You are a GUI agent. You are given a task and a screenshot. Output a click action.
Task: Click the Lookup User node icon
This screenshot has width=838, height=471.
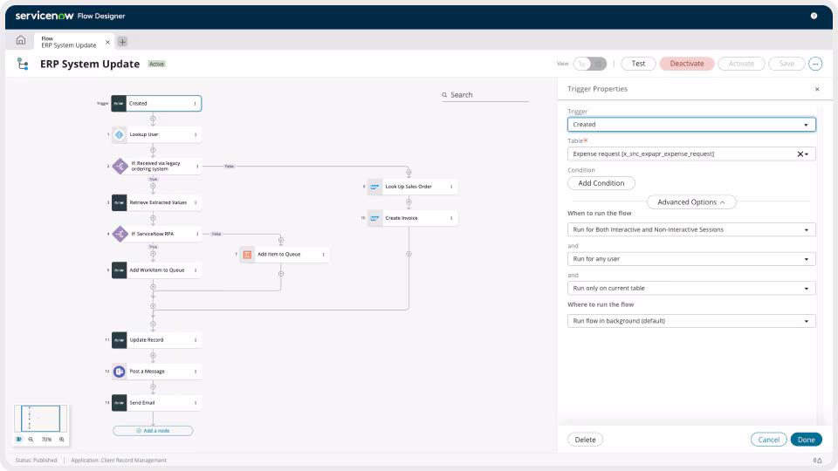point(120,134)
